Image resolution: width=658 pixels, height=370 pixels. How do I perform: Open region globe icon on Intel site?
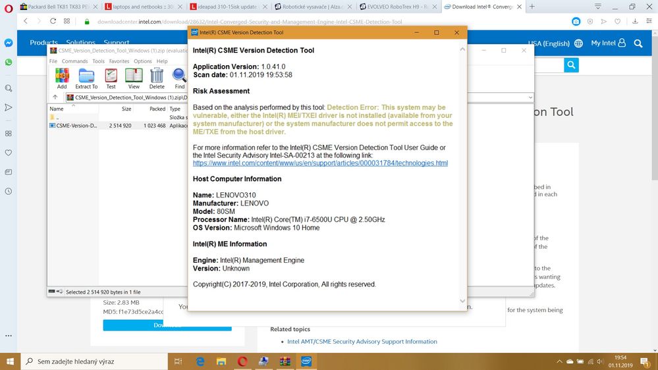tap(579, 43)
